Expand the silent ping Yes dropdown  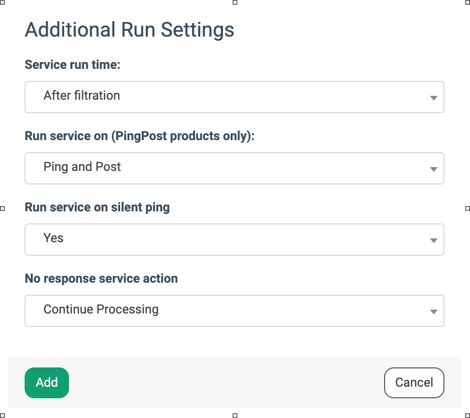tap(234, 239)
